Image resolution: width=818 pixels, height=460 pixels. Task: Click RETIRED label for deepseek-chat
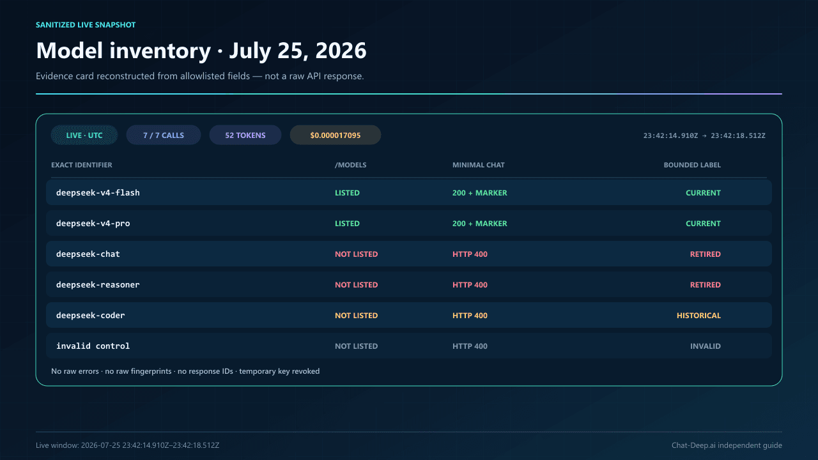coord(706,254)
